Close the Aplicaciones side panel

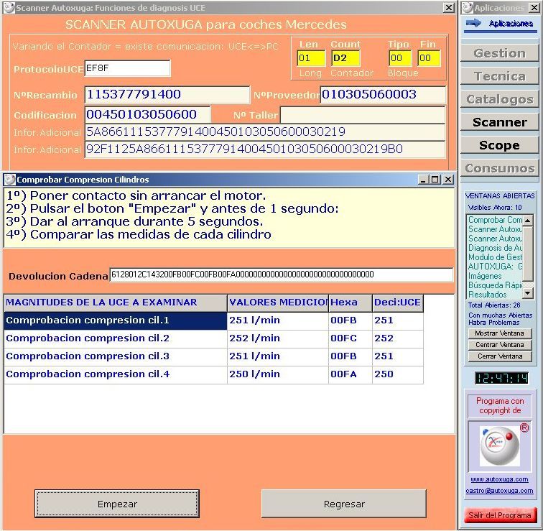534,8
